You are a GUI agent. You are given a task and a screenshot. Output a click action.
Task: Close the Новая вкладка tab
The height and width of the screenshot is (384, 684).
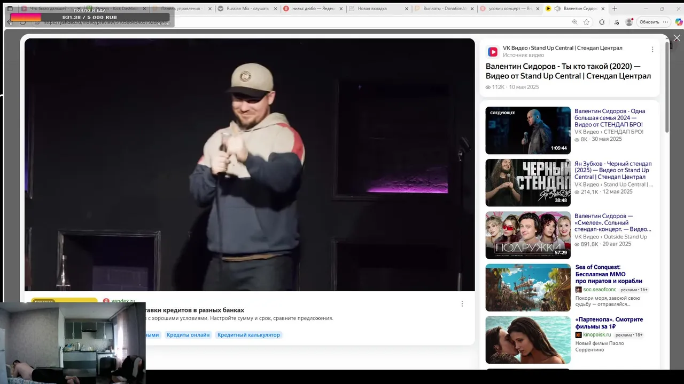407,9
